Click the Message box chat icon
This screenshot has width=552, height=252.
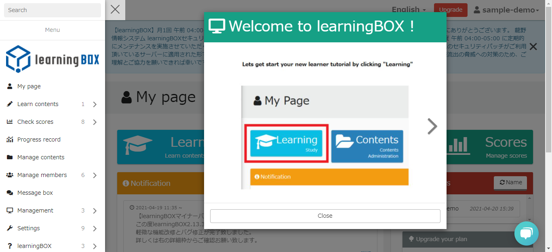10,193
